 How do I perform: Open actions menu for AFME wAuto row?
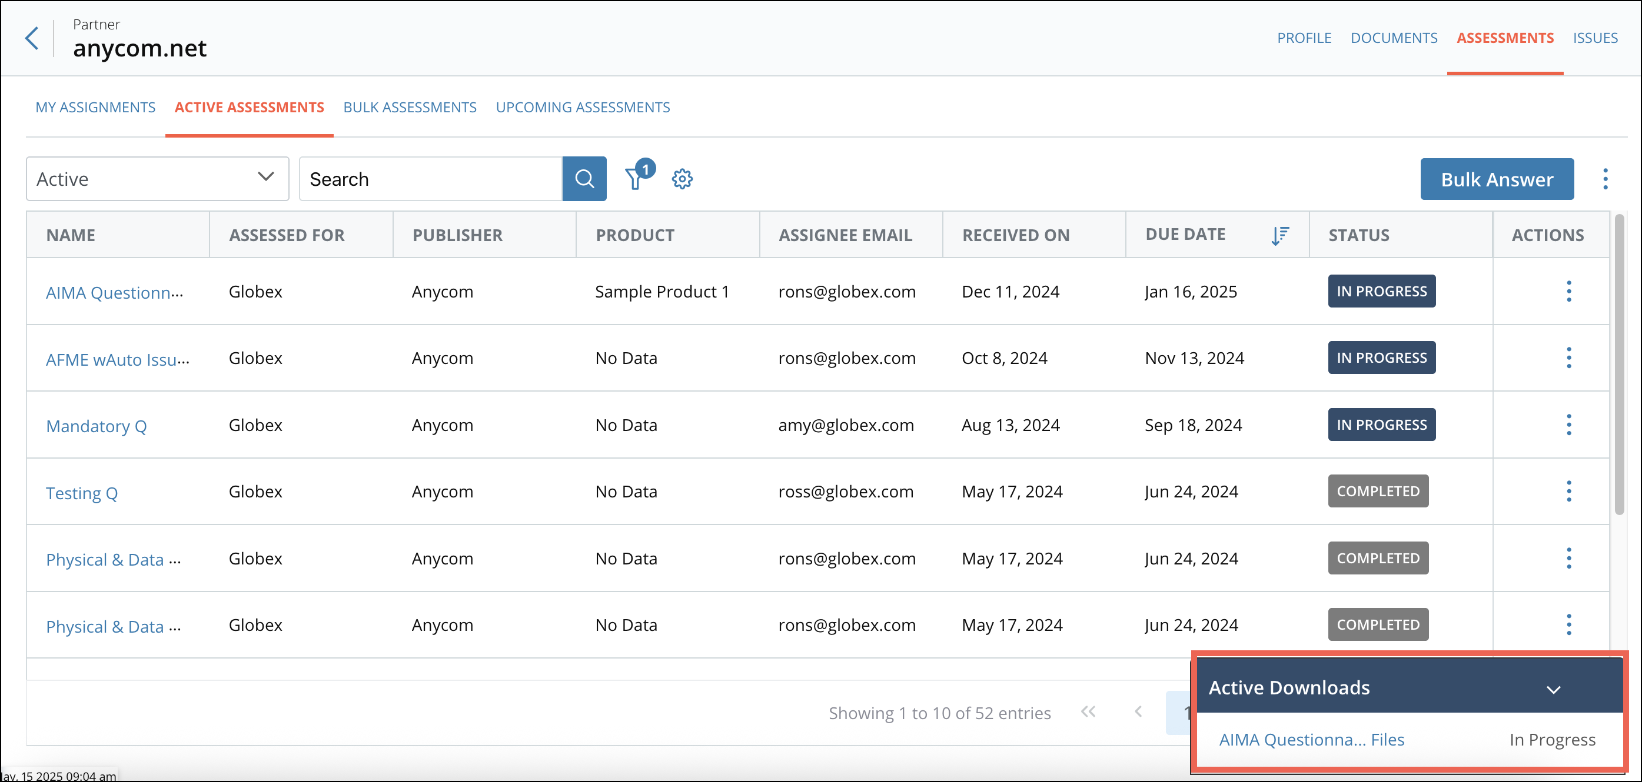(1568, 357)
